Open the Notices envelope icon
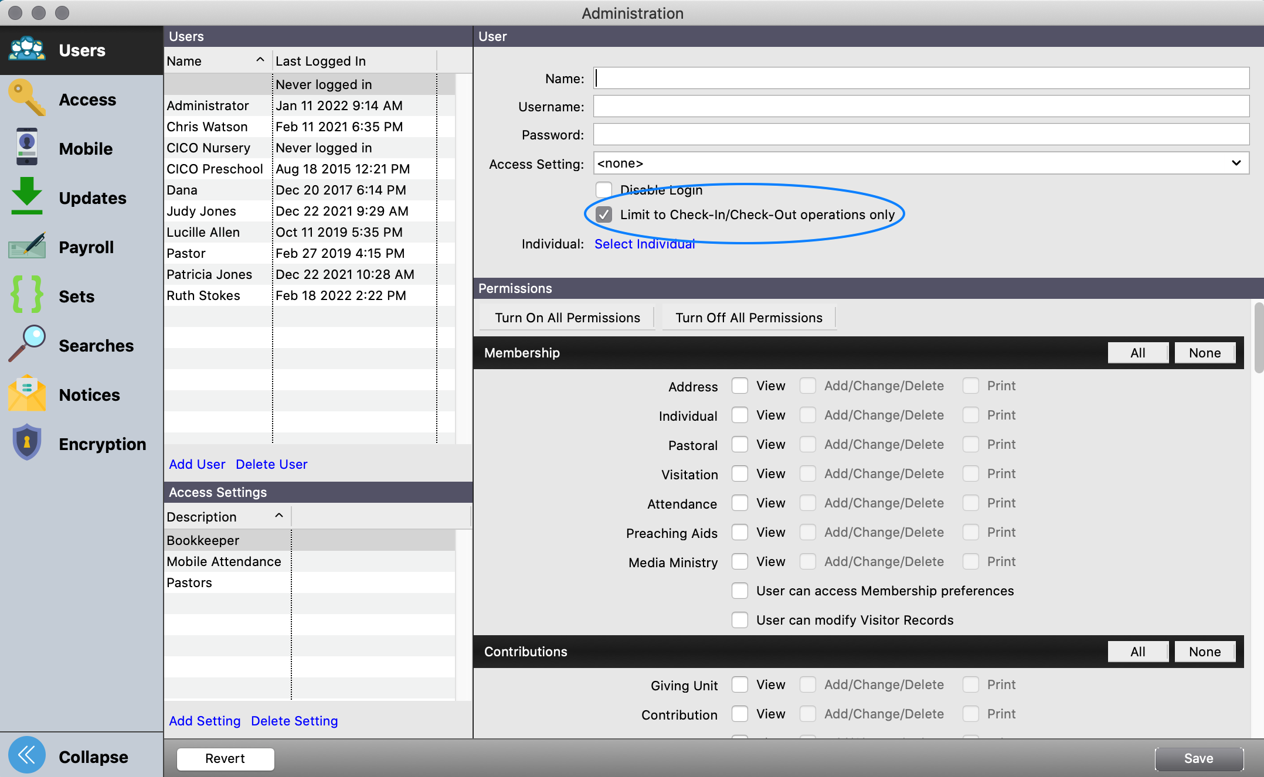1264x777 pixels. tap(26, 394)
